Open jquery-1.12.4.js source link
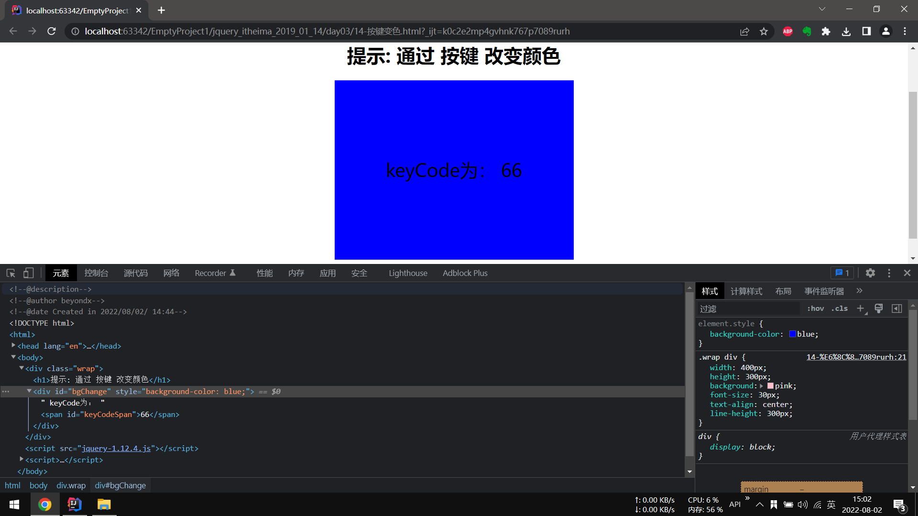 coord(116,448)
